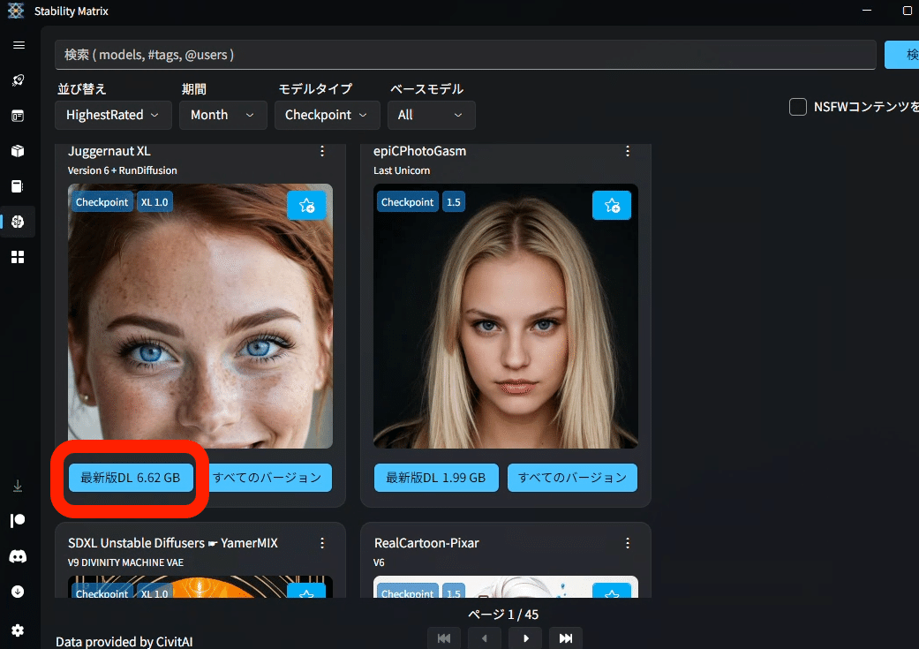This screenshot has width=919, height=649.
Task: Jump to last page
Action: [x=566, y=638]
